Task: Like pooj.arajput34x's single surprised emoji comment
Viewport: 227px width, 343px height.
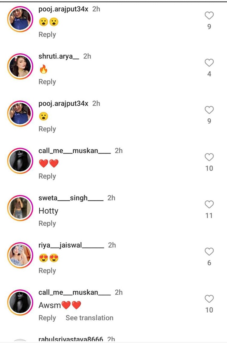Action: pyautogui.click(x=209, y=110)
